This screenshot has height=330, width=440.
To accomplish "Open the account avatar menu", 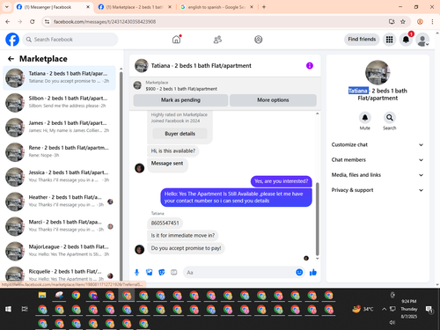I will point(422,40).
